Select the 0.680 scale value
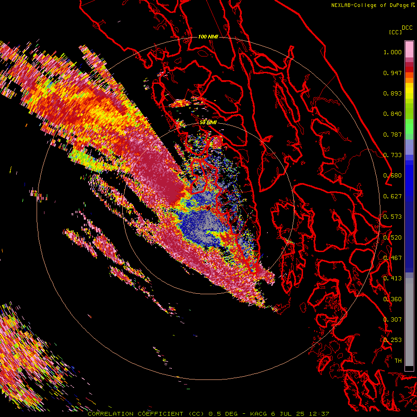417x417 pixels. coord(392,176)
